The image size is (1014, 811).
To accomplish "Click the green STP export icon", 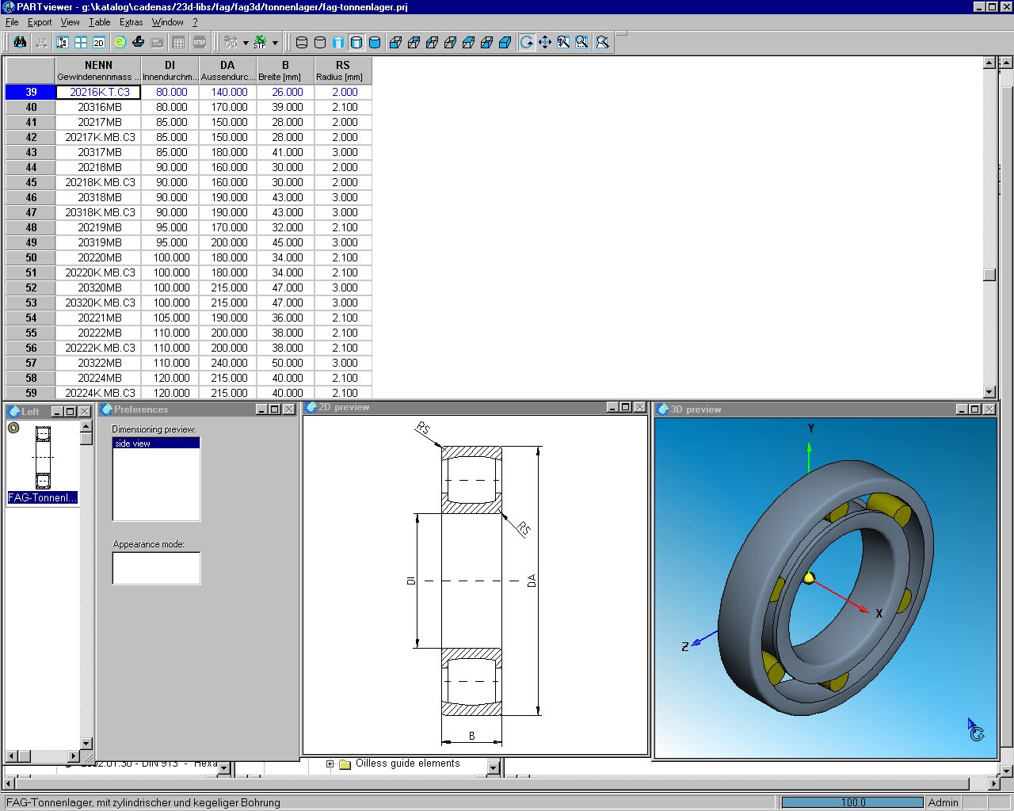I will pyautogui.click(x=260, y=42).
